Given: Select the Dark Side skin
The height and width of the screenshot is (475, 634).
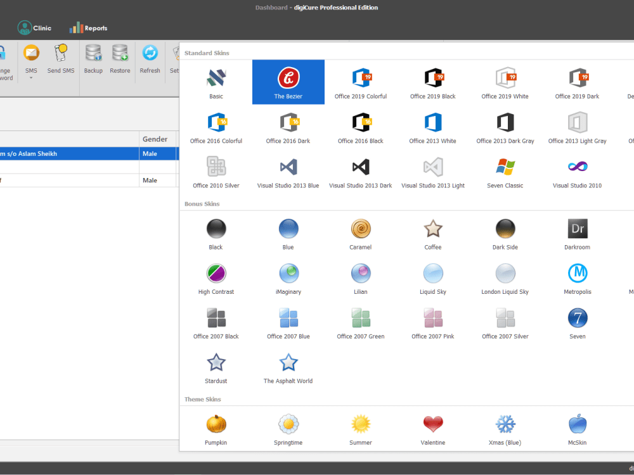Looking at the screenshot, I should pyautogui.click(x=505, y=234).
